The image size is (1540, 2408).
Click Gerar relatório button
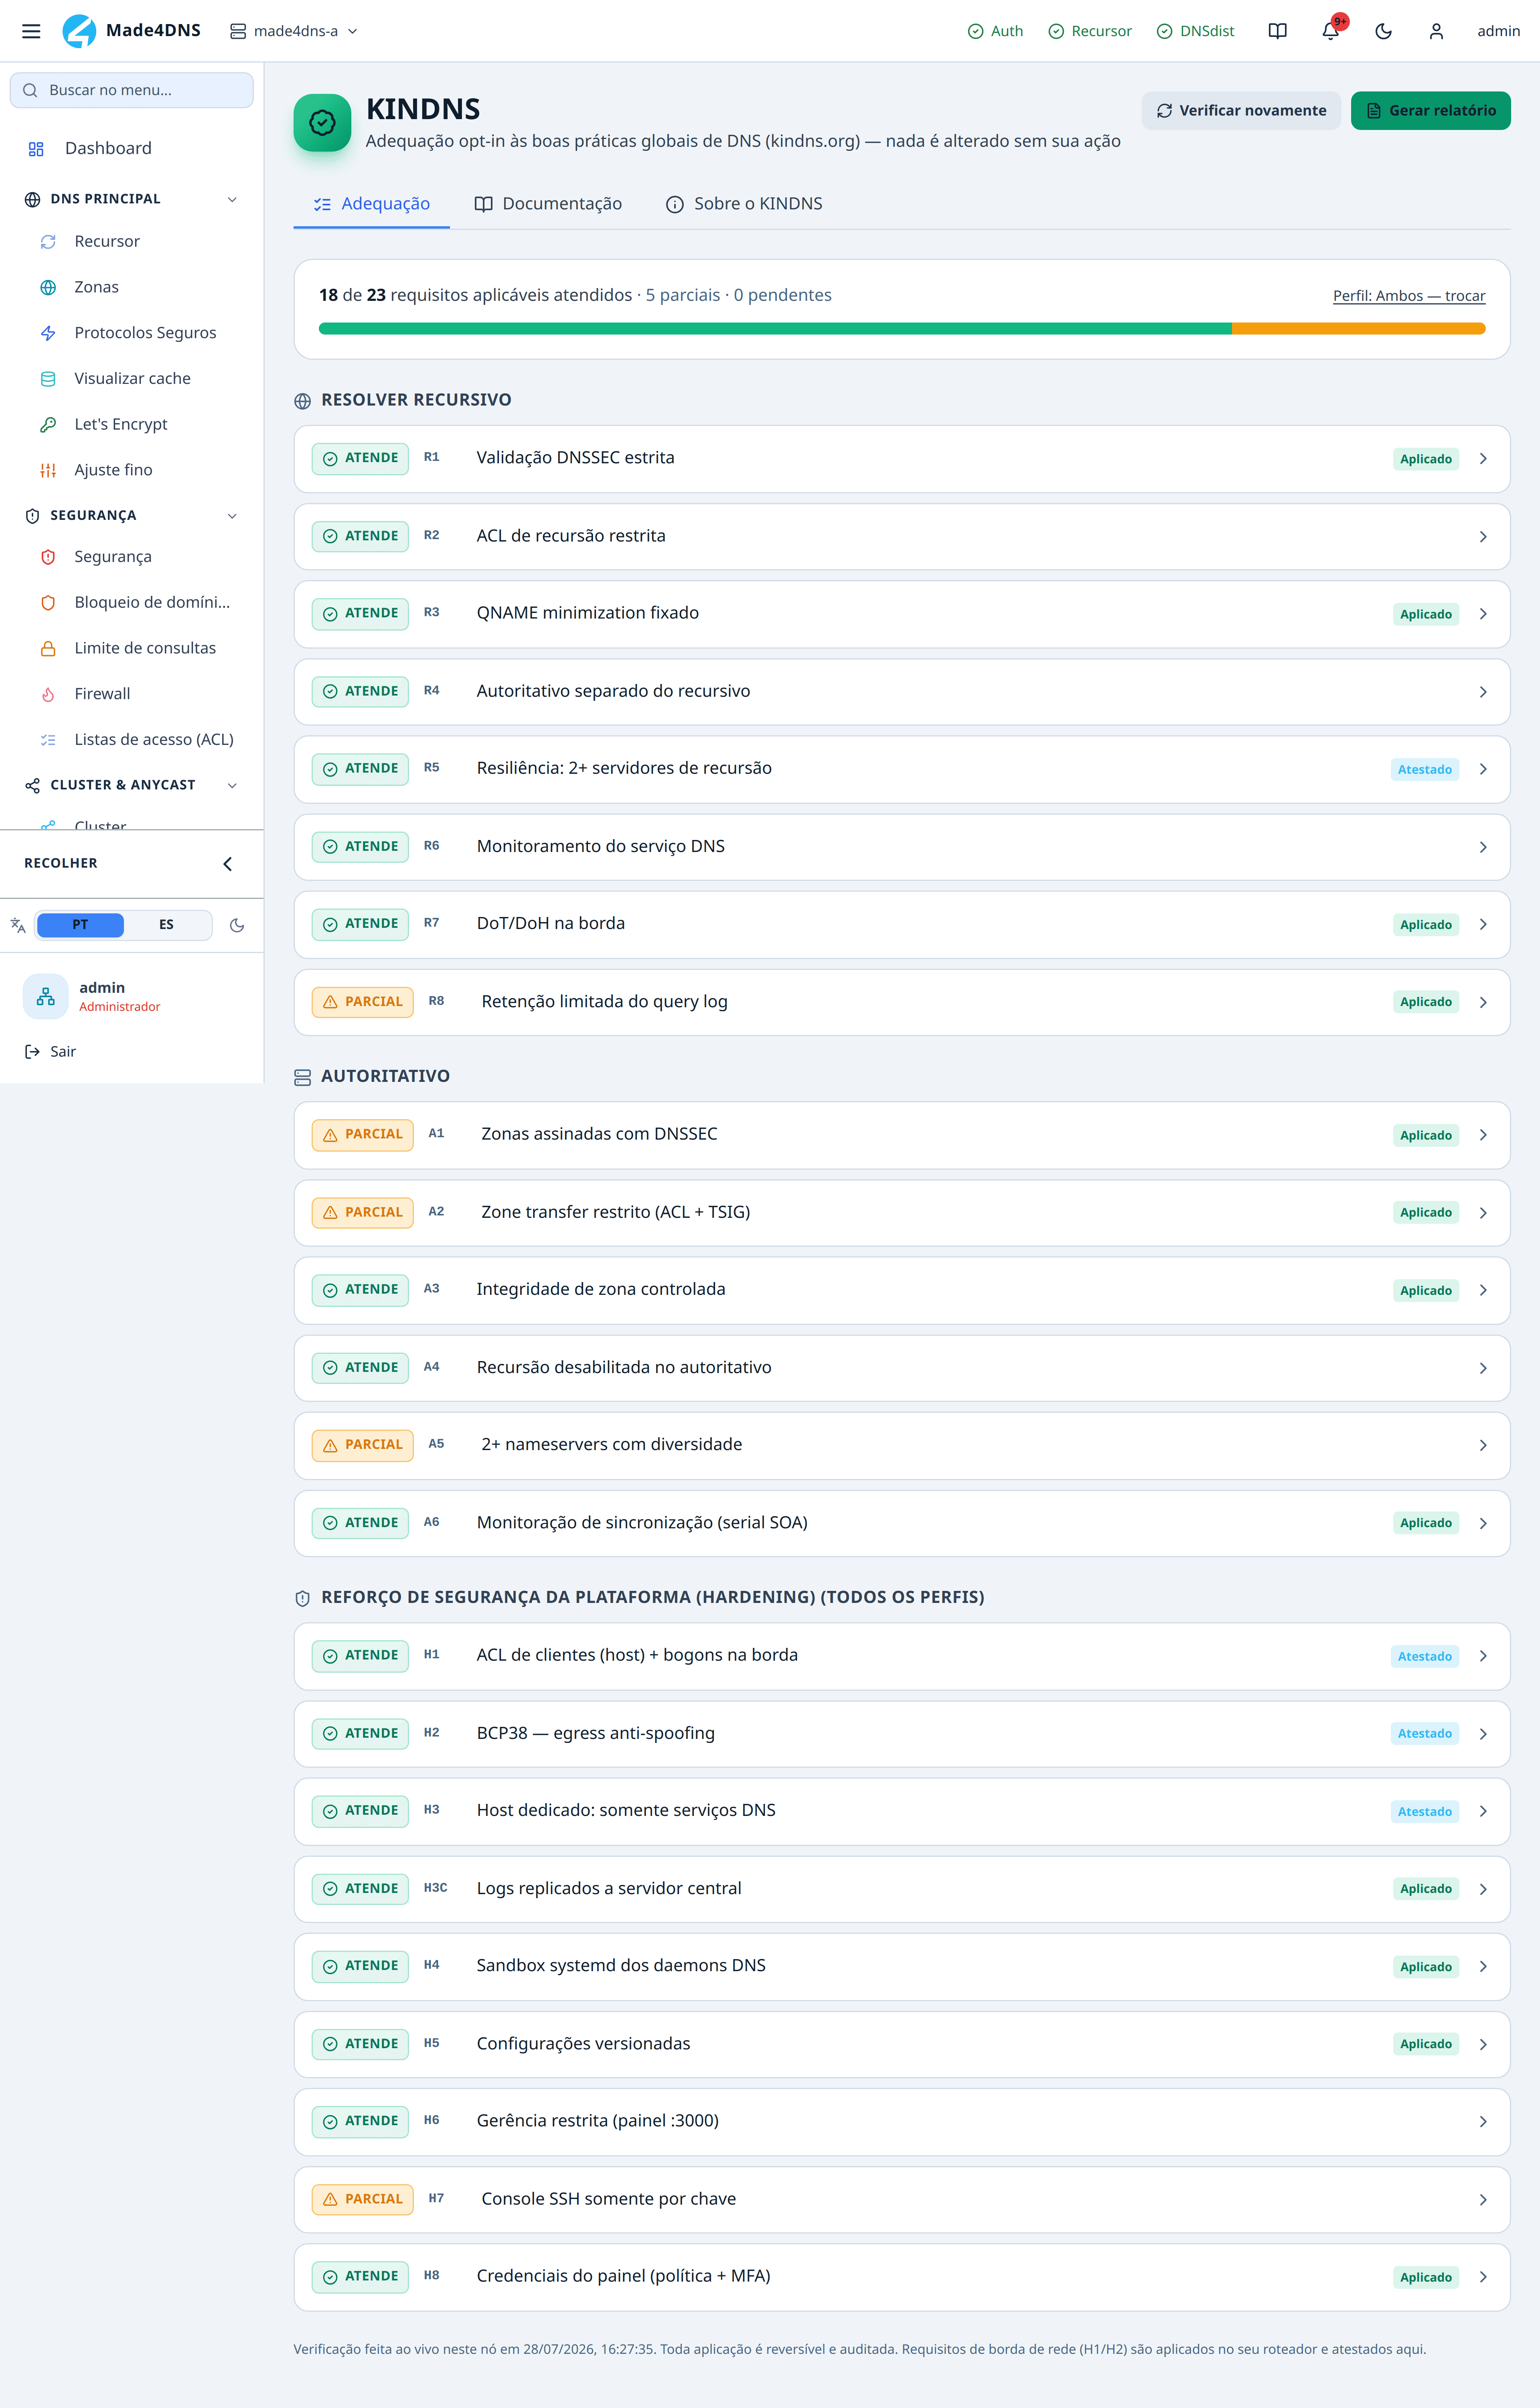(1430, 111)
